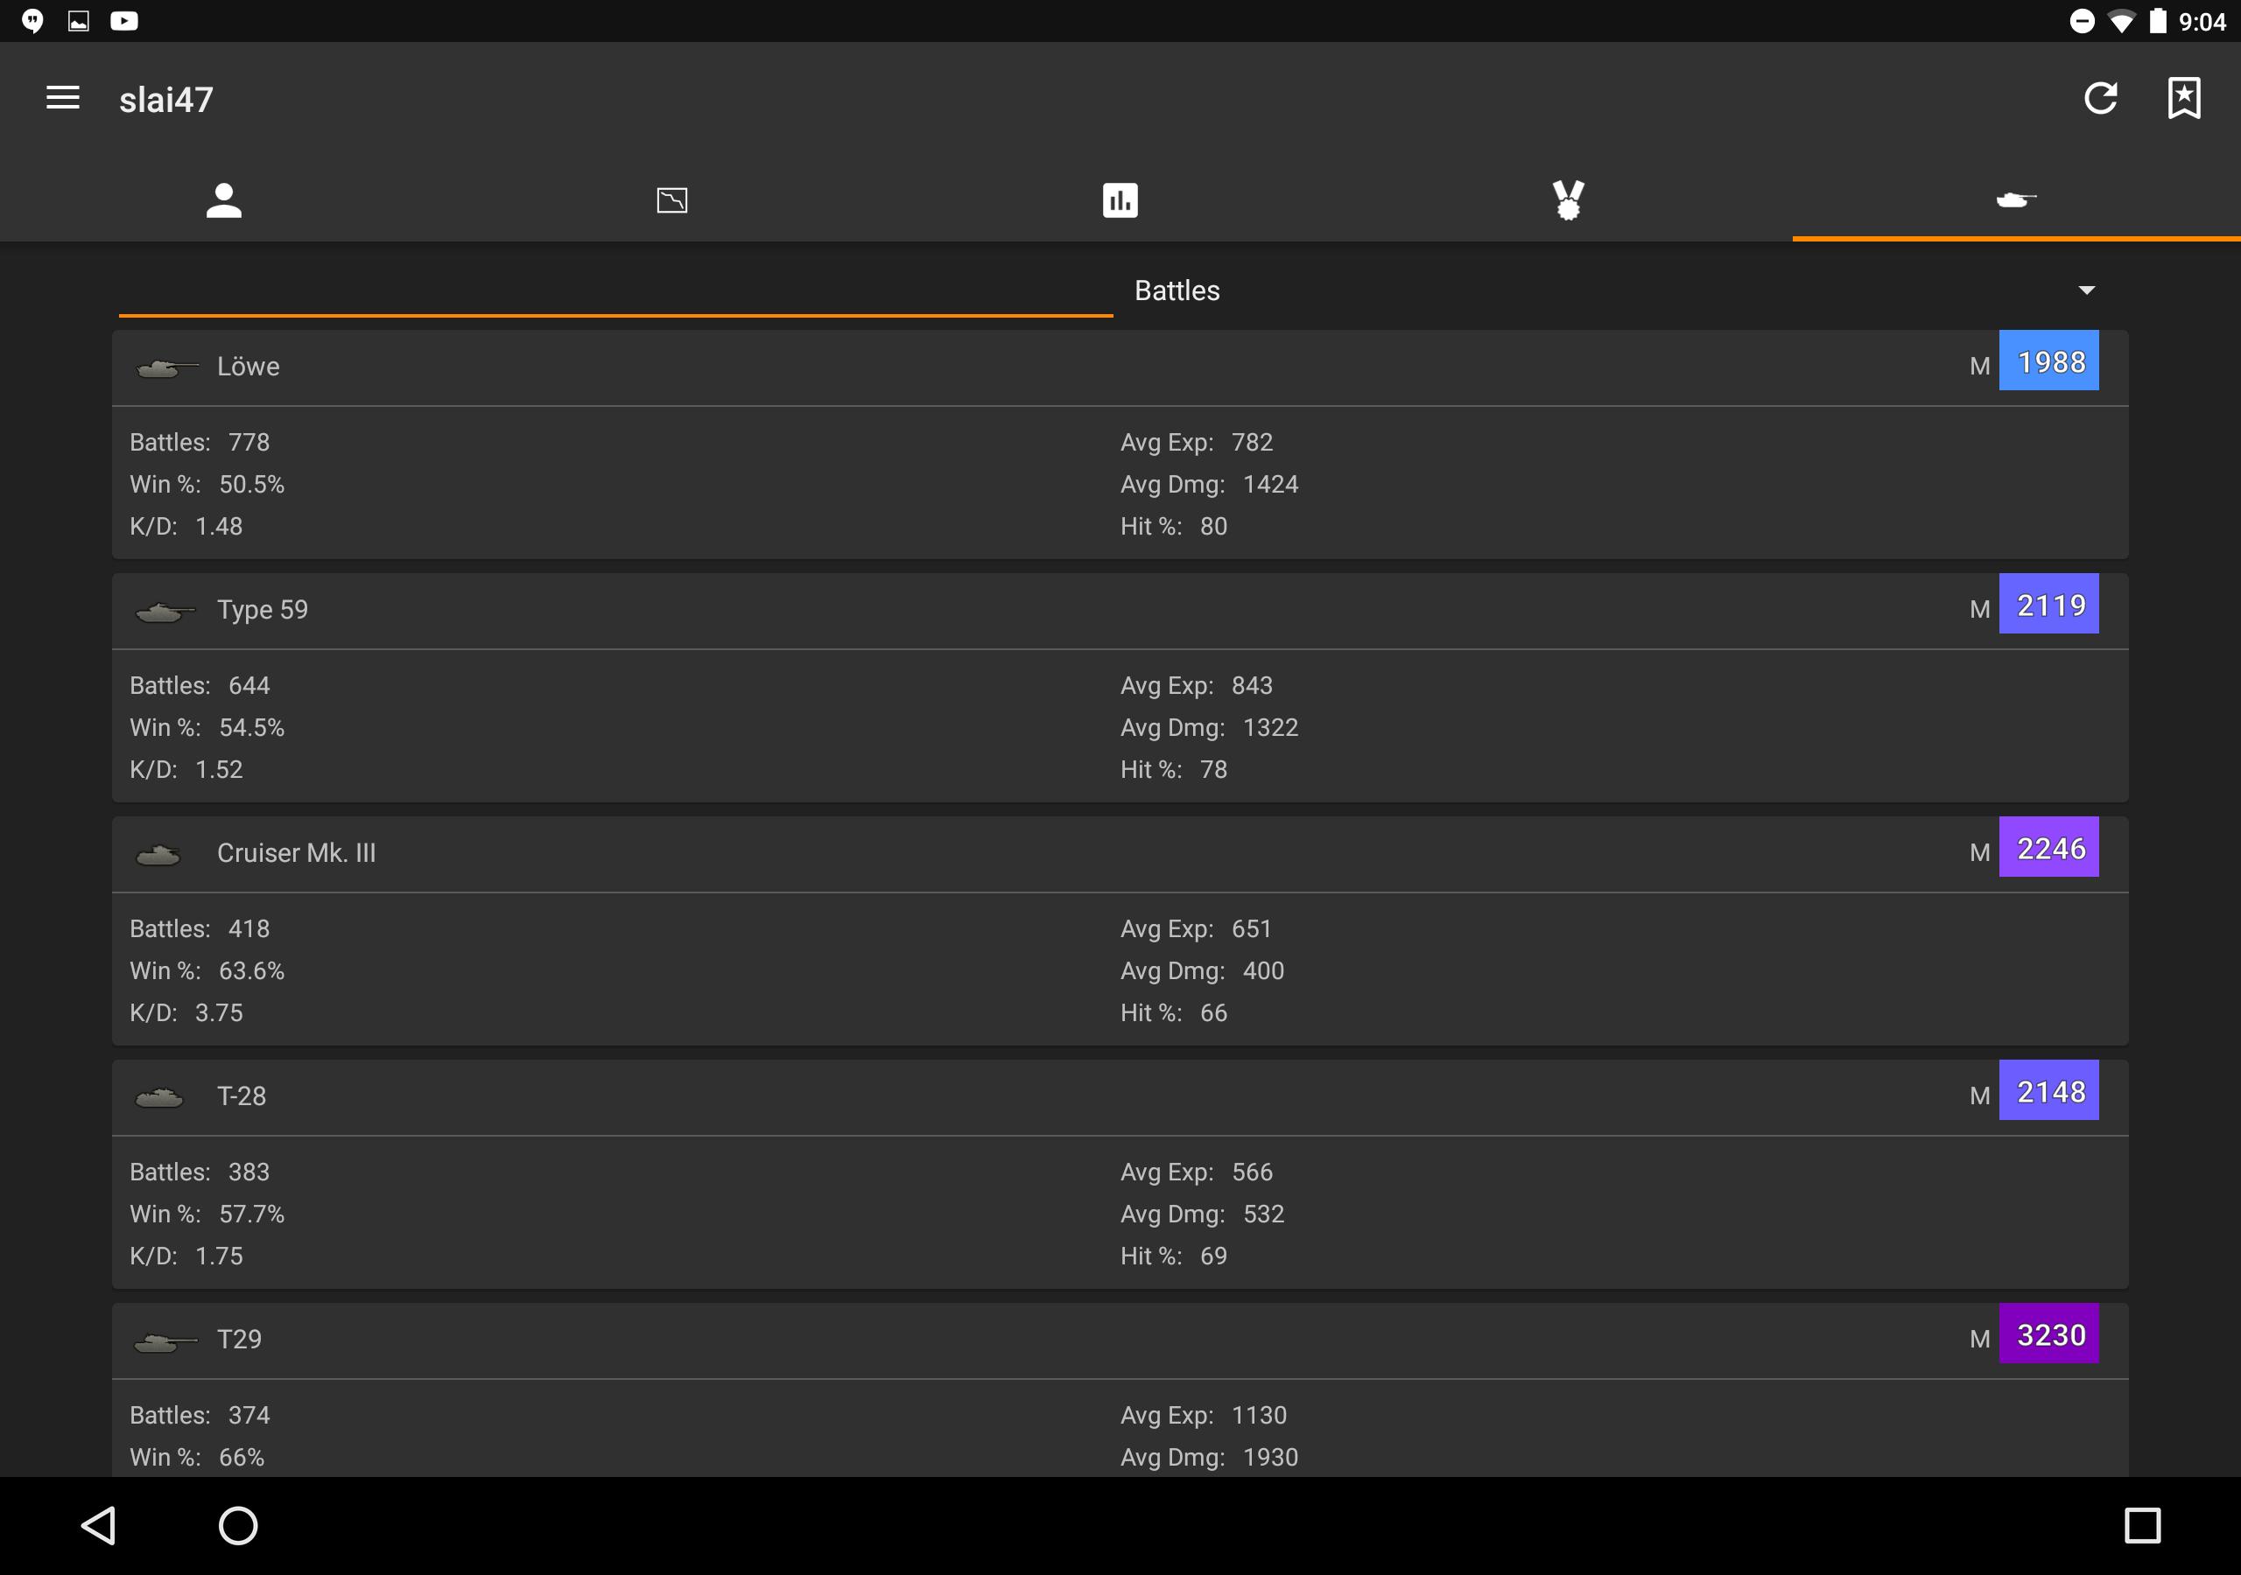The width and height of the screenshot is (2241, 1575).
Task: Open the medals achievements tab
Action: point(1569,200)
